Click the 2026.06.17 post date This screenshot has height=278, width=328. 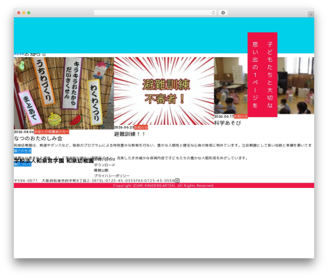pyautogui.click(x=224, y=116)
